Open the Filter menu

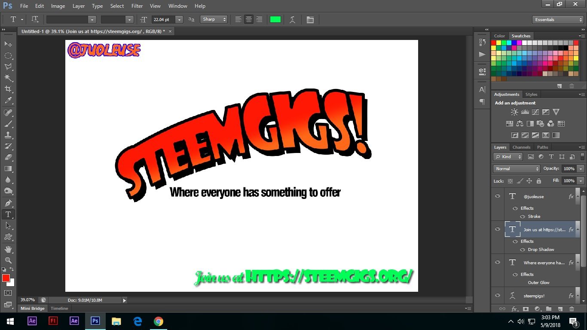click(x=137, y=6)
